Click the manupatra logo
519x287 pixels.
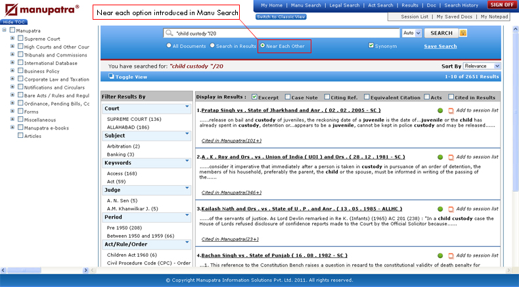42,10
